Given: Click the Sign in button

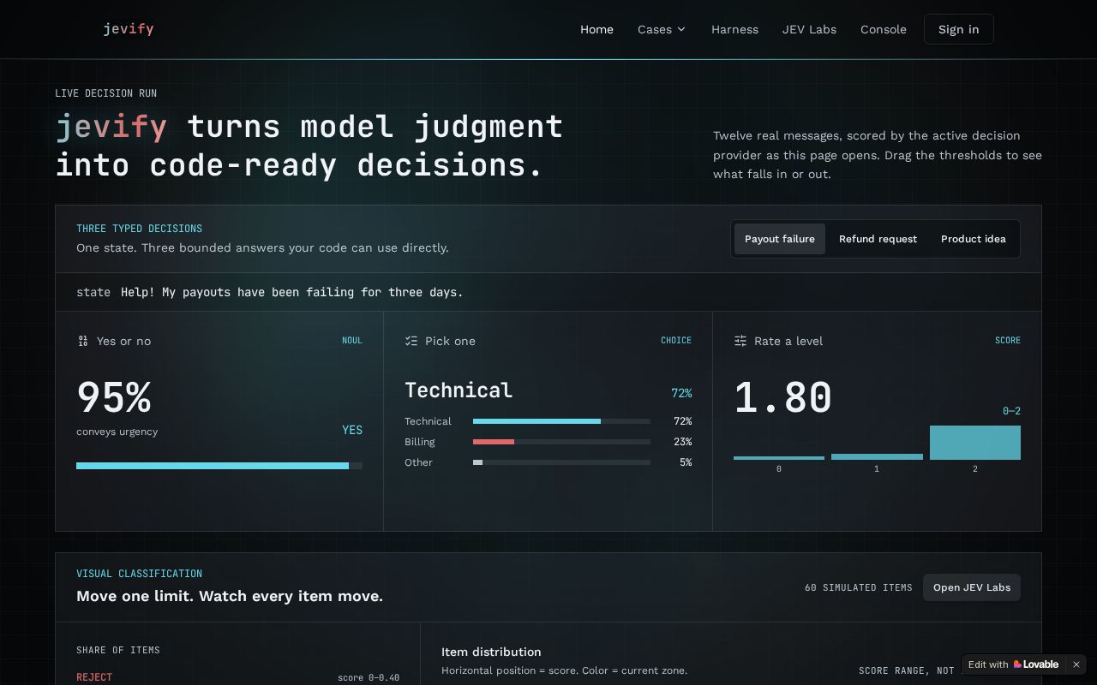Looking at the screenshot, I should 958,29.
